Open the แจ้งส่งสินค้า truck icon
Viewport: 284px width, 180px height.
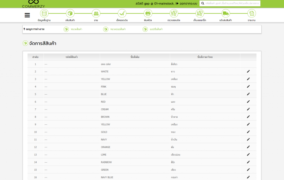[x=225, y=13]
